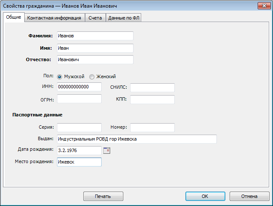Click into the Фамилия field
Viewport: 273px width, 206px height.
(95, 36)
